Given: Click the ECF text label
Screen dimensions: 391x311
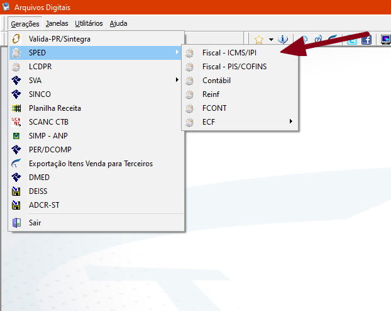Looking at the screenshot, I should point(209,122).
